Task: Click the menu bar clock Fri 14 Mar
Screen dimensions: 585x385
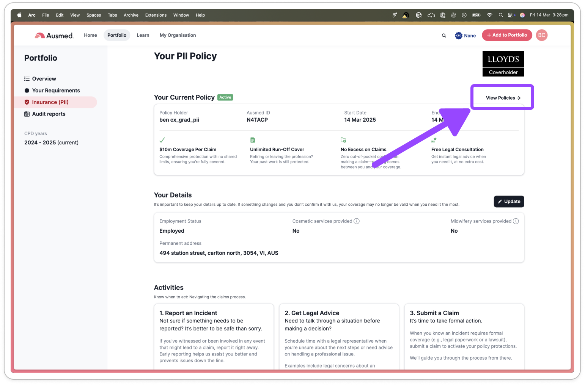Action: pyautogui.click(x=549, y=15)
